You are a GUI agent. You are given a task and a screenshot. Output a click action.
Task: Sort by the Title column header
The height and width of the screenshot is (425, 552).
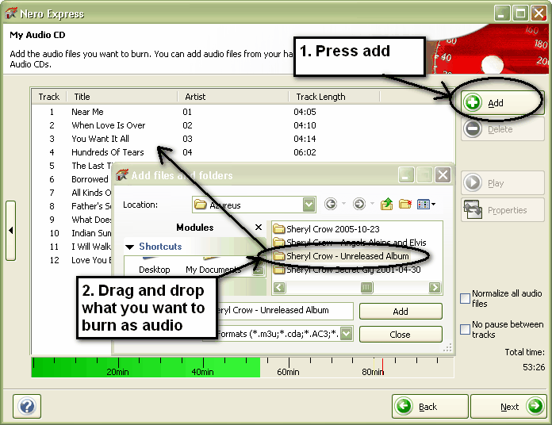(x=121, y=97)
